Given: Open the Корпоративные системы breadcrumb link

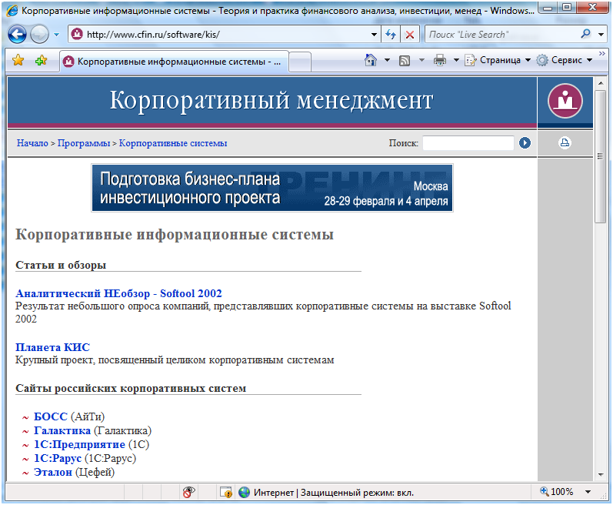Looking at the screenshot, I should tap(173, 143).
